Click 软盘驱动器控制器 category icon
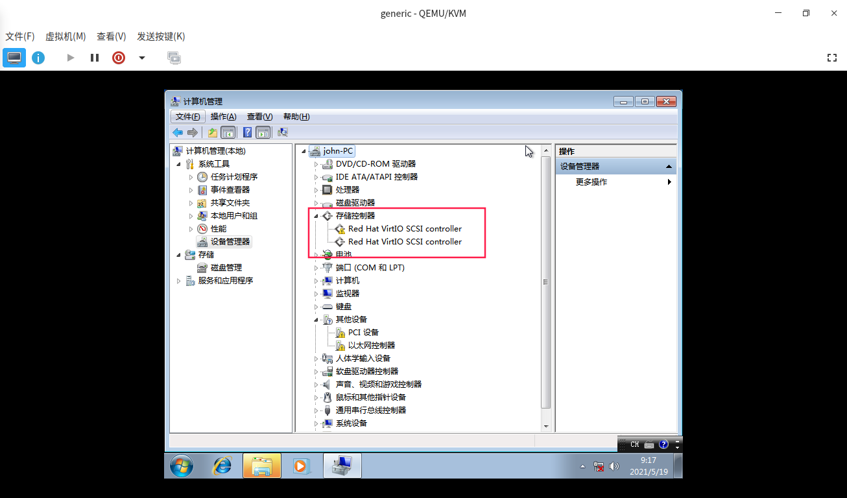This screenshot has width=847, height=498. [x=328, y=372]
